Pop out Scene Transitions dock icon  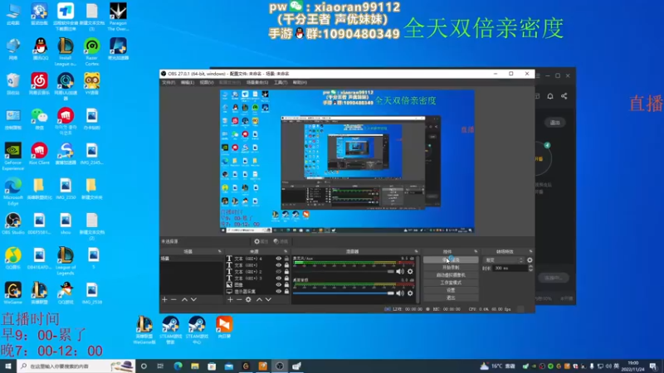point(530,252)
